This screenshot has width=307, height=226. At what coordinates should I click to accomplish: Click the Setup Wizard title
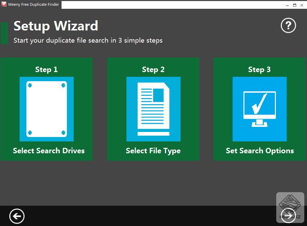pos(56,26)
